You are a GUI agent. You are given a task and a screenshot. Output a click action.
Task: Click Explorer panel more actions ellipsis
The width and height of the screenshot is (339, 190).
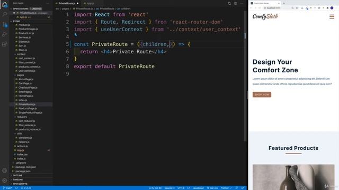[48, 3]
